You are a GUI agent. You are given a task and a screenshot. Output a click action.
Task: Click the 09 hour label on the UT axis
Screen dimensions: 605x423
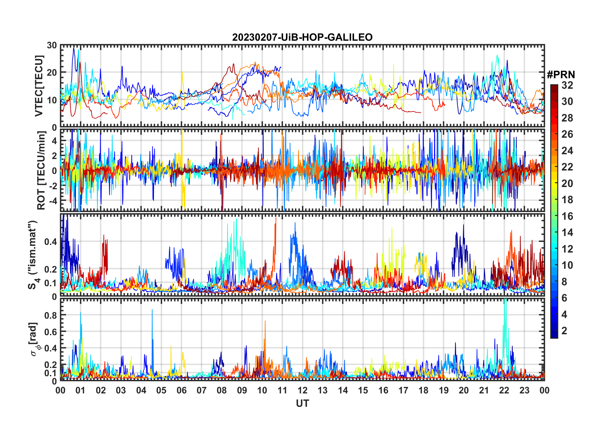coord(242,390)
